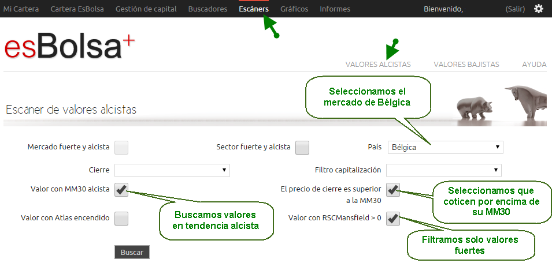
Task: Switch to Valores Bajistas tab
Action: pyautogui.click(x=466, y=65)
